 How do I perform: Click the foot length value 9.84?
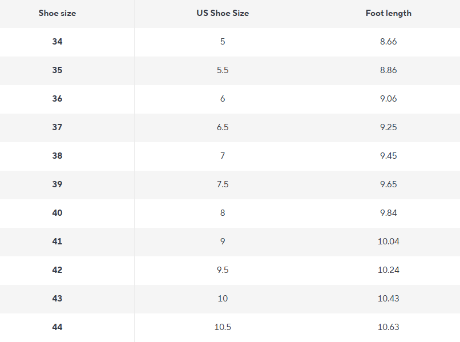[x=388, y=213]
